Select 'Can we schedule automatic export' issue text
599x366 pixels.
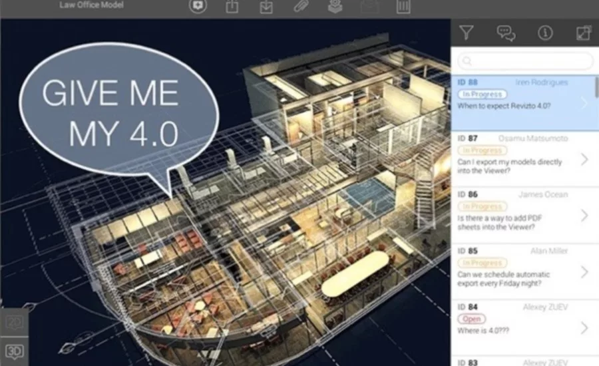click(504, 279)
